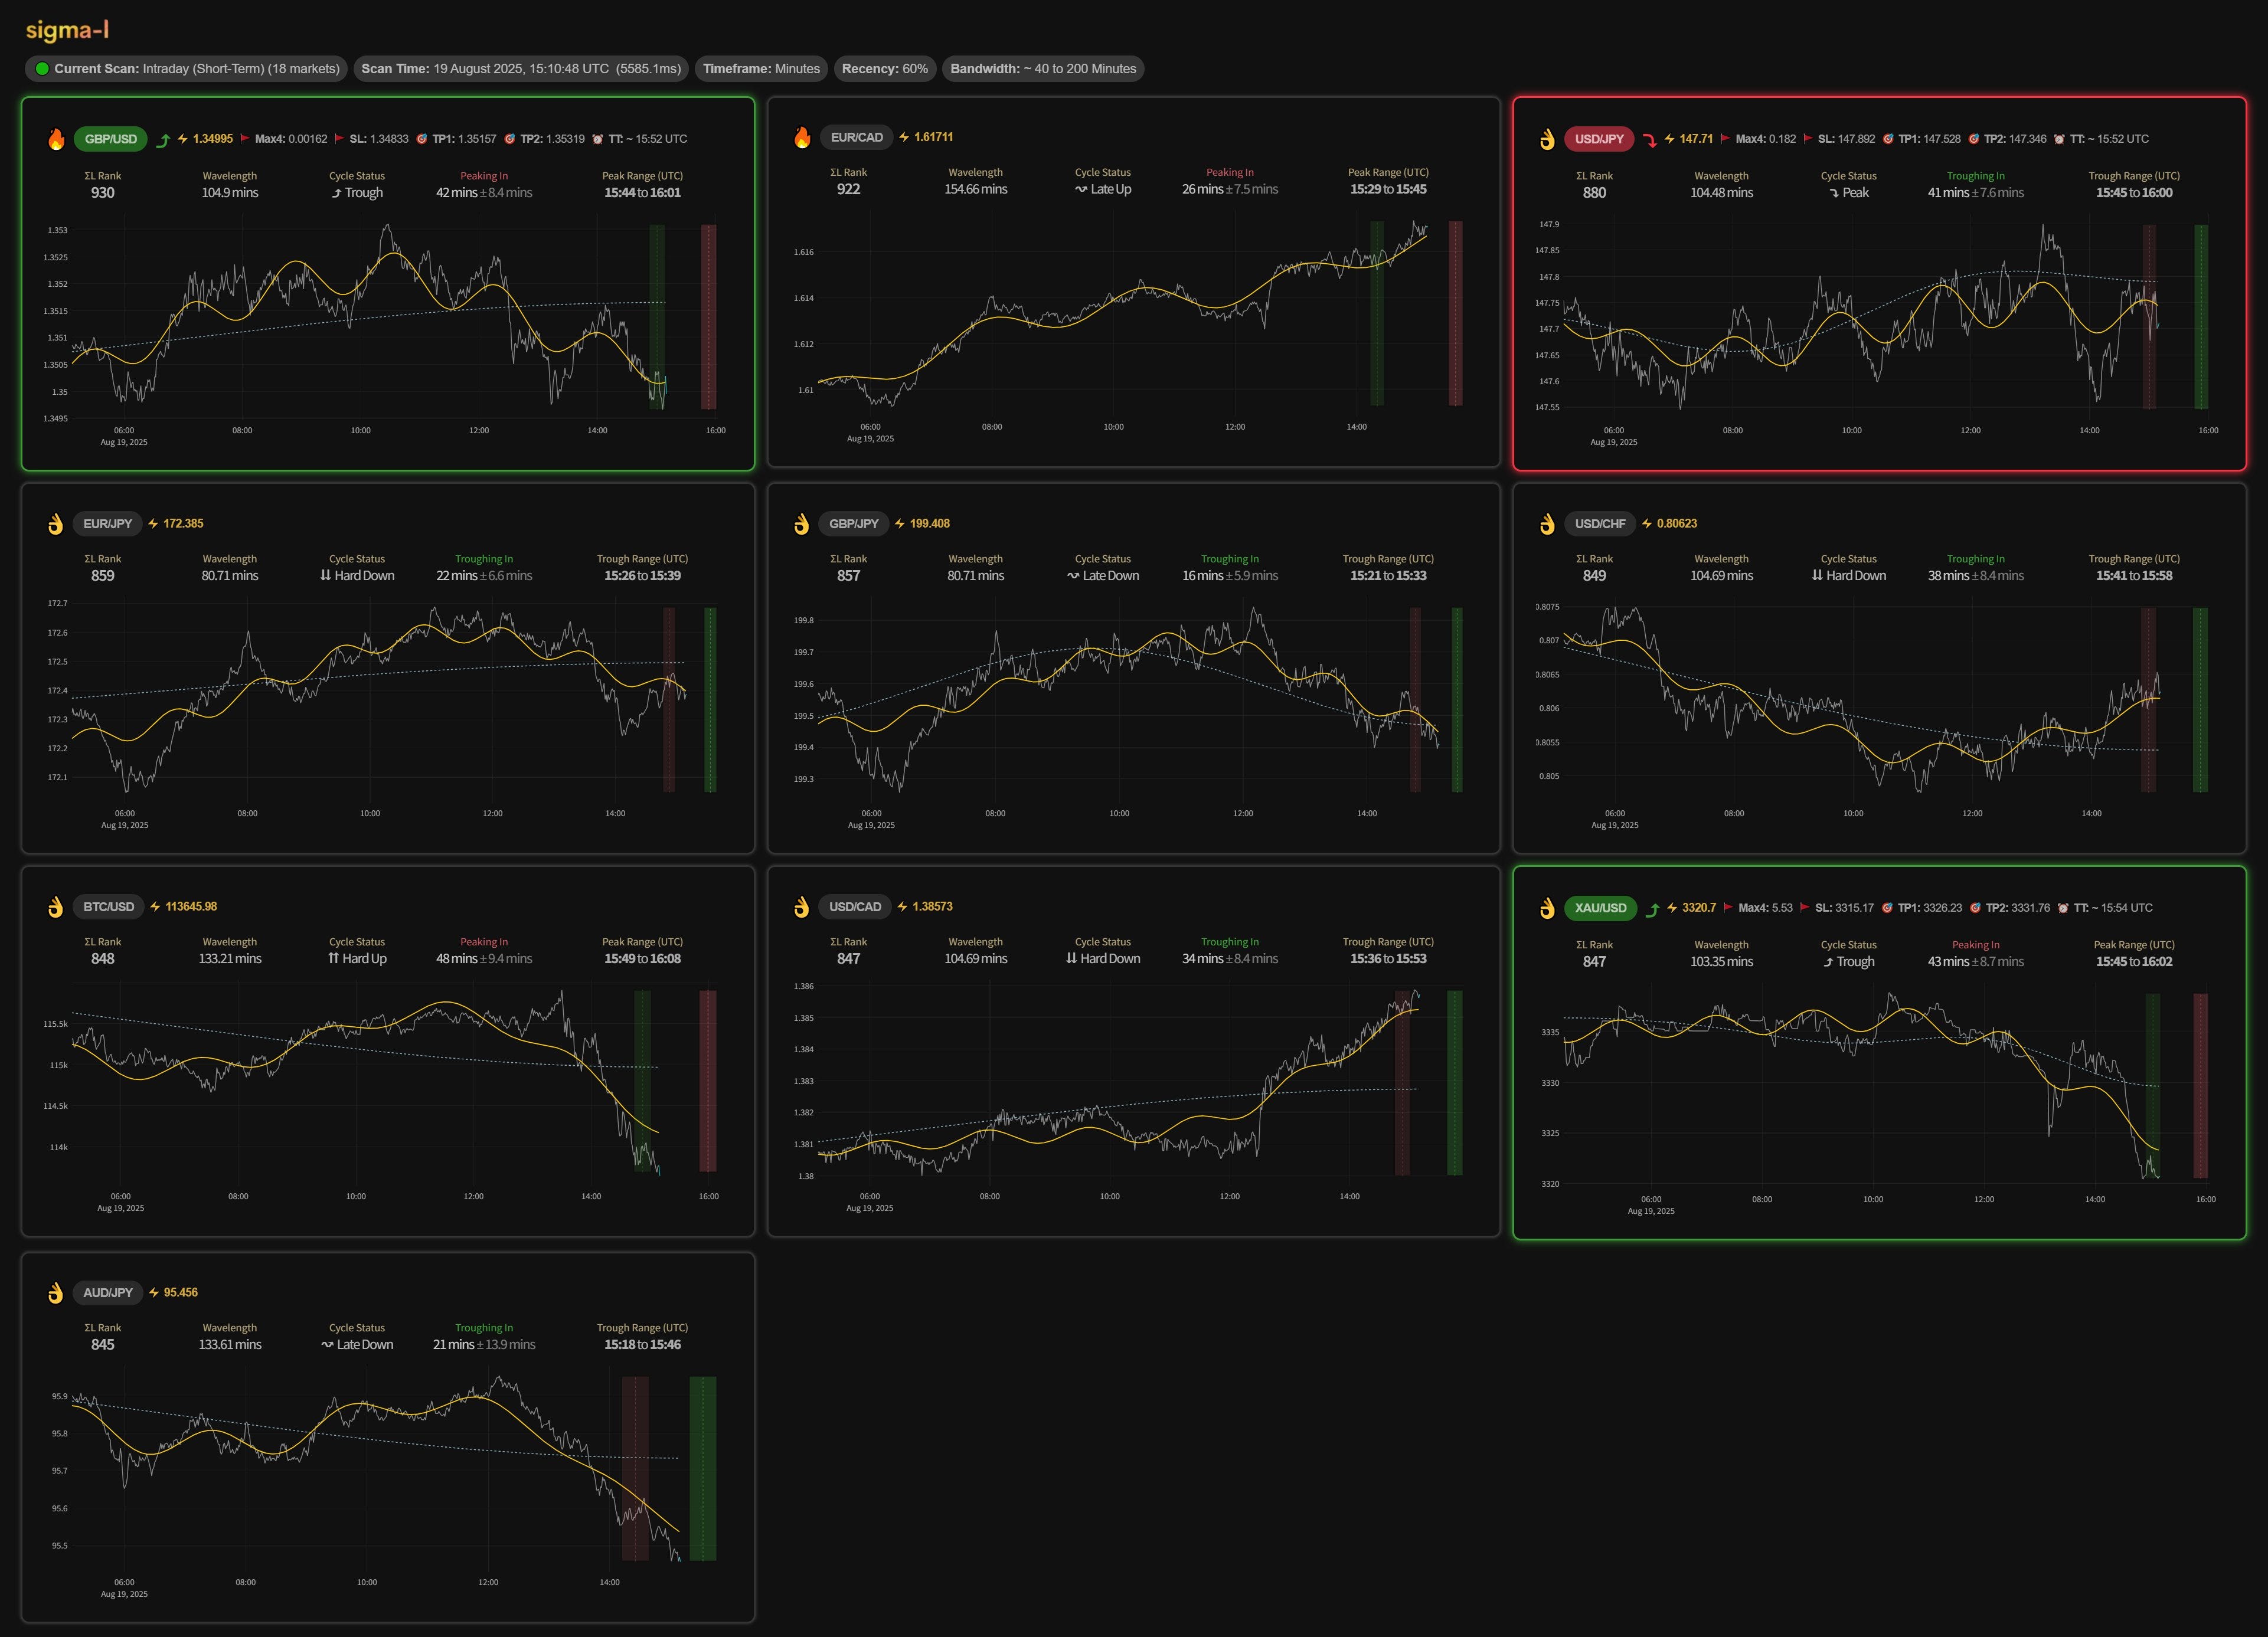Click the OK-hand icon beside AUD/JPY
This screenshot has height=1637, width=2268.
pyautogui.click(x=56, y=1292)
